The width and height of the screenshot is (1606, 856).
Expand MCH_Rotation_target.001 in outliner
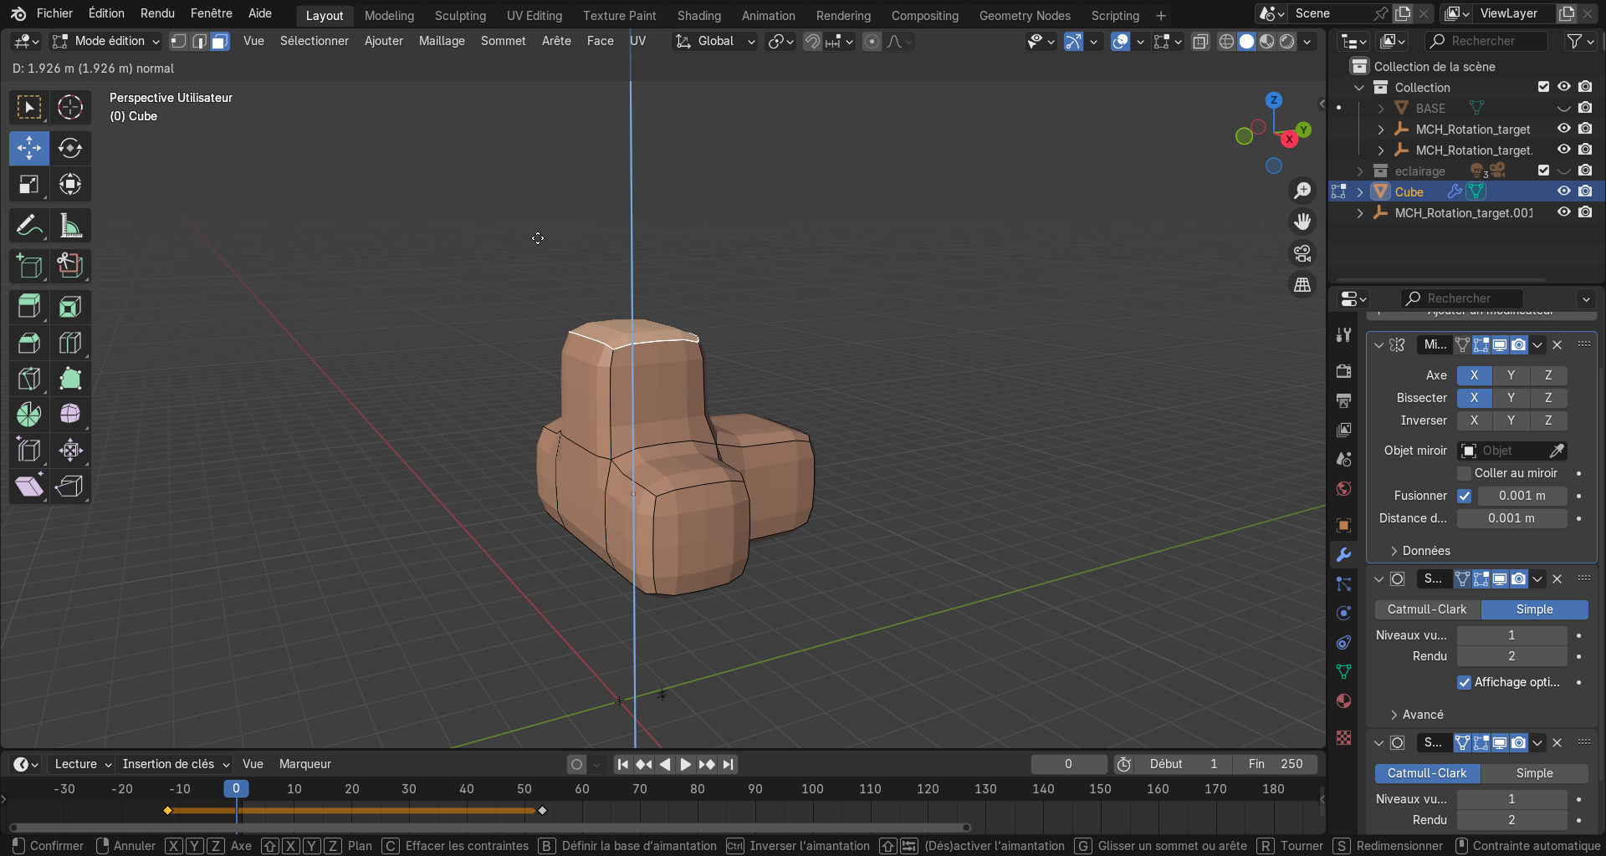click(x=1360, y=213)
